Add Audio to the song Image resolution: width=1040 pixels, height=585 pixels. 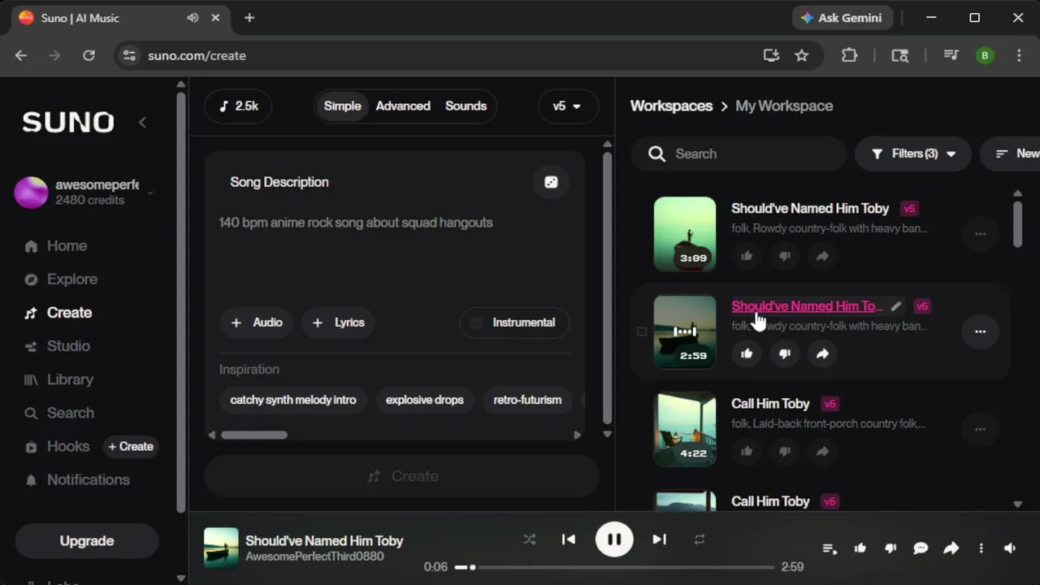[x=257, y=323]
